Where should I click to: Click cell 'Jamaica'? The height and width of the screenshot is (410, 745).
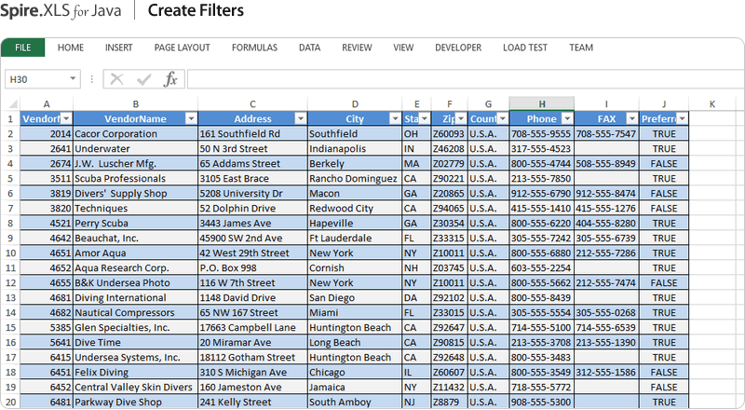click(355, 387)
